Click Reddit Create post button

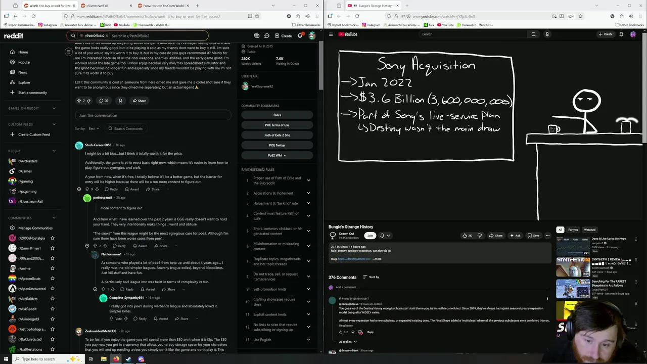(283, 36)
